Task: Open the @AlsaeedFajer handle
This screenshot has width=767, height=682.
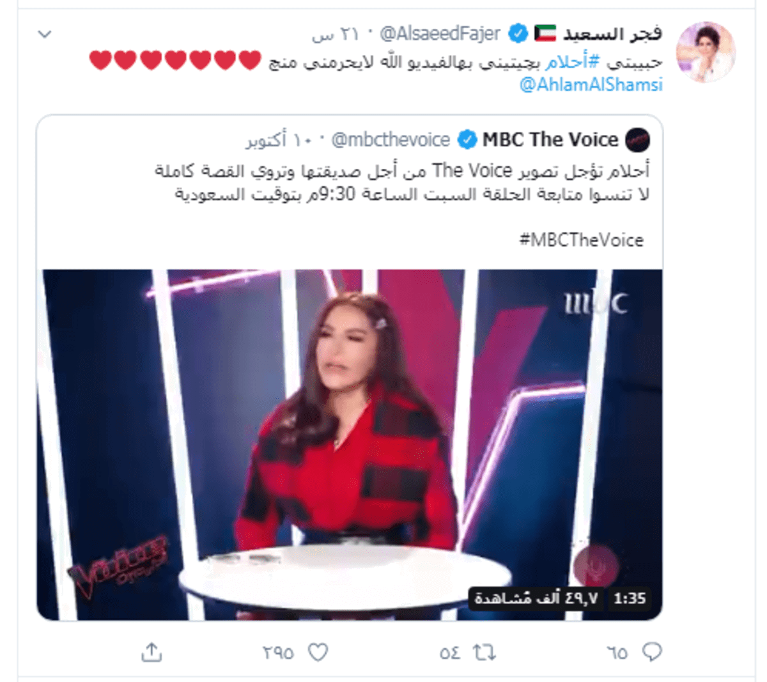Action: 440,33
